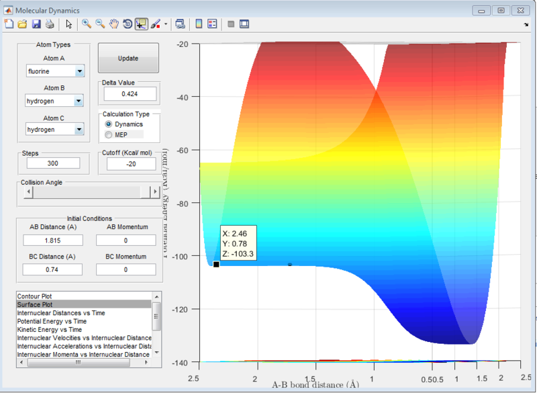Image resolution: width=537 pixels, height=393 pixels.
Task: Insert a colorbar using the toolbar icon
Action: [x=199, y=24]
